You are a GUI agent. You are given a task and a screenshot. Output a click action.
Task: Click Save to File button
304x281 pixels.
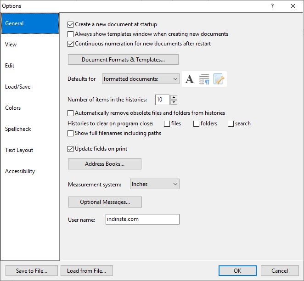(32, 271)
